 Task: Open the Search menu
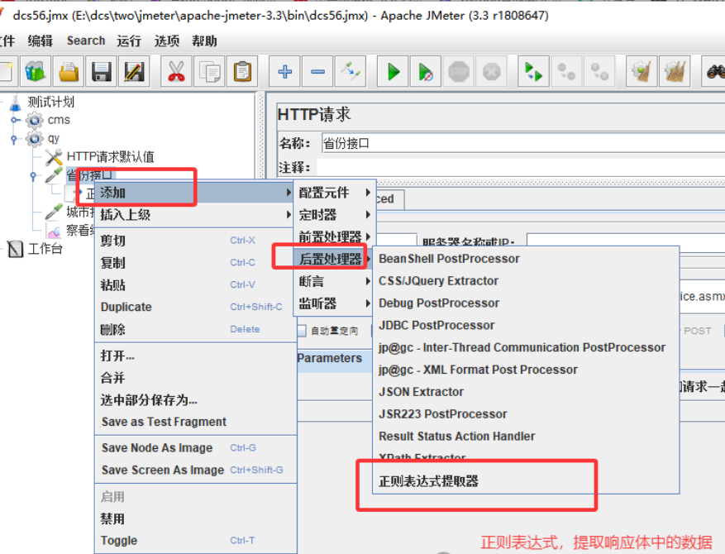point(86,41)
